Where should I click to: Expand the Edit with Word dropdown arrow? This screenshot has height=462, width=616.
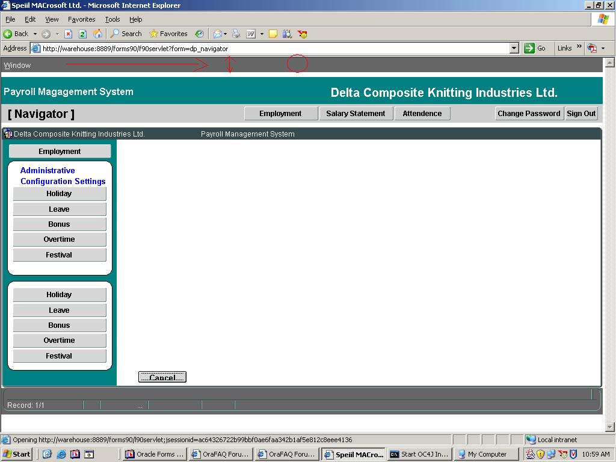click(262, 34)
